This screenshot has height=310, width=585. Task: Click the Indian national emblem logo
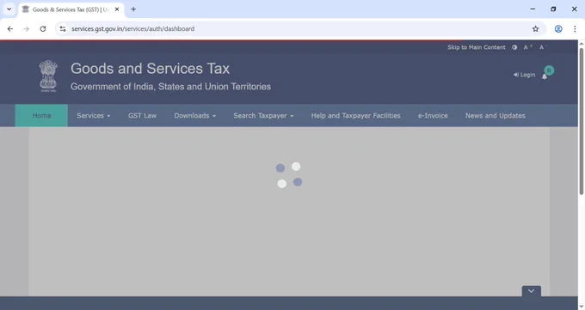[48, 76]
